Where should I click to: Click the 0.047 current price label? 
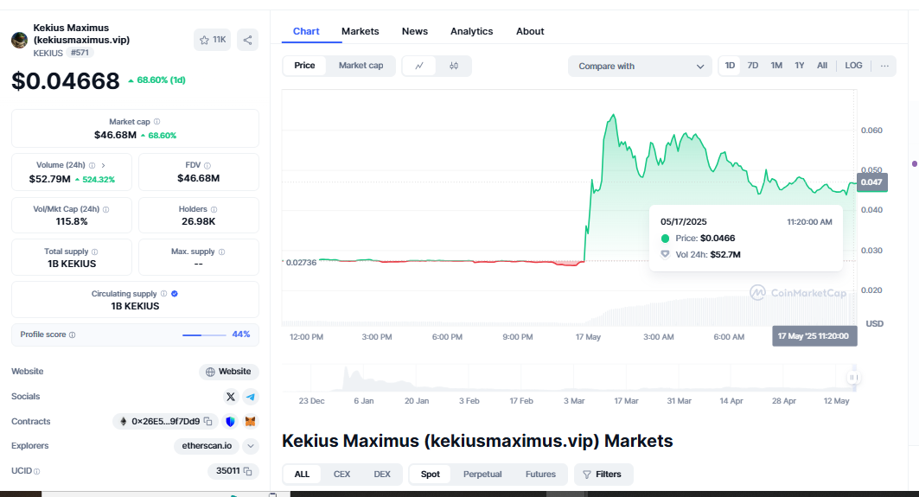pos(871,182)
